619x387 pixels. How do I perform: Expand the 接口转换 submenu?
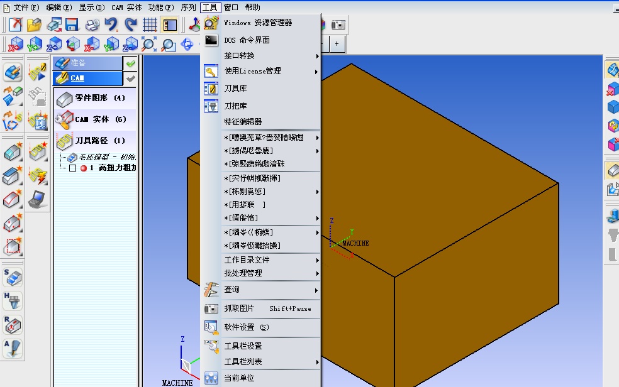tap(260, 56)
